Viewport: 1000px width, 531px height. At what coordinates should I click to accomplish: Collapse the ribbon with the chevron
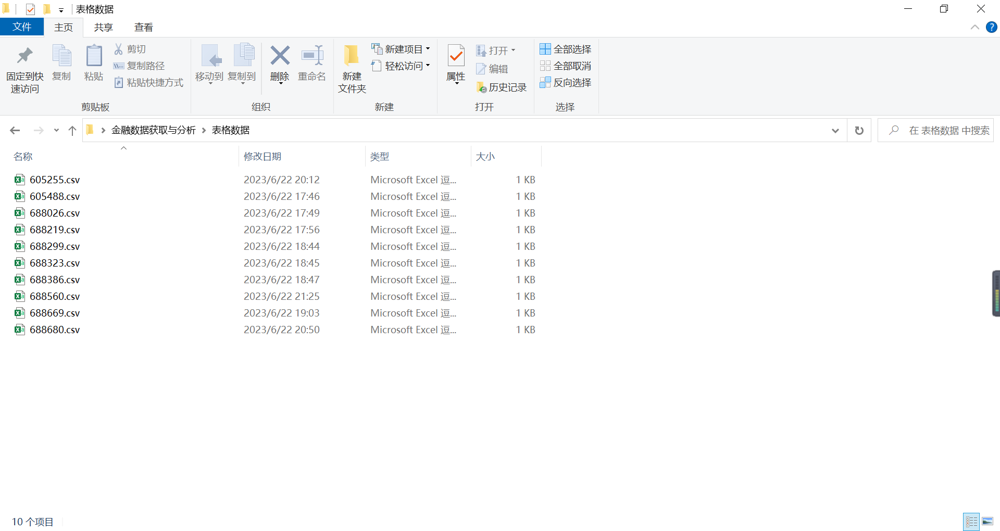[974, 27]
